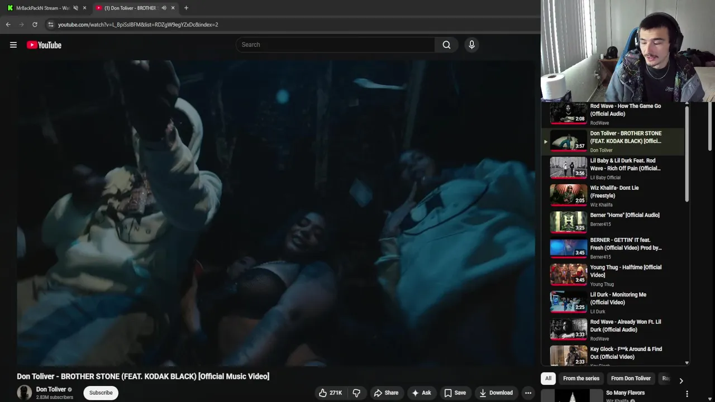The image size is (715, 402).
Task: Share the BROTHER STONE video
Action: 386,393
